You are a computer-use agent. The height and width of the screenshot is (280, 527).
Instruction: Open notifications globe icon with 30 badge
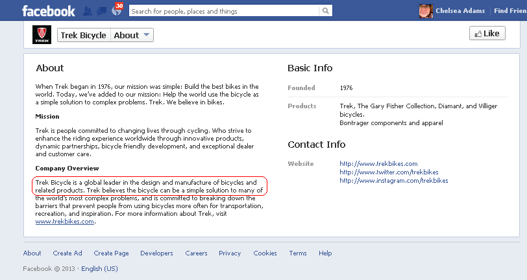tap(117, 10)
